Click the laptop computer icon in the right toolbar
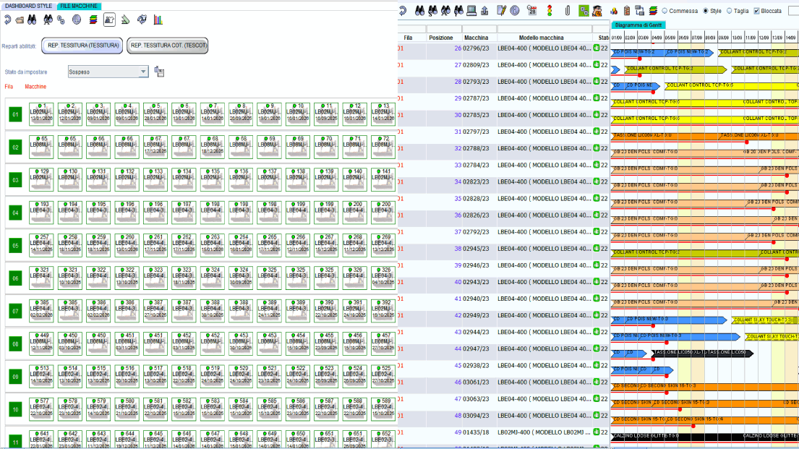 [471, 11]
